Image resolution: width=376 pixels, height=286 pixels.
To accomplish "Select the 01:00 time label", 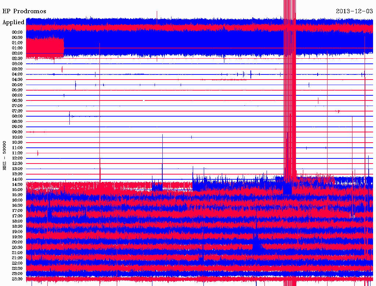I will [17, 43].
